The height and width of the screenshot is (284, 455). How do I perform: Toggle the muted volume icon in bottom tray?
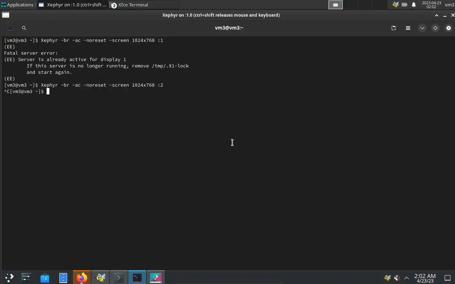(397, 278)
